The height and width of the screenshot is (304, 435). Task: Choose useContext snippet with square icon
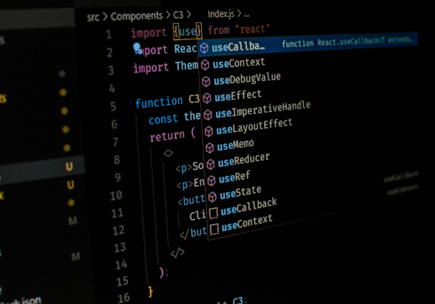(x=247, y=223)
